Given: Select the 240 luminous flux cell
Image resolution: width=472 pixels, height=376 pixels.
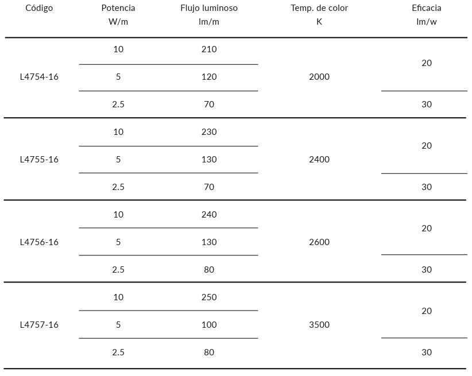Looking at the screenshot, I should point(209,215).
